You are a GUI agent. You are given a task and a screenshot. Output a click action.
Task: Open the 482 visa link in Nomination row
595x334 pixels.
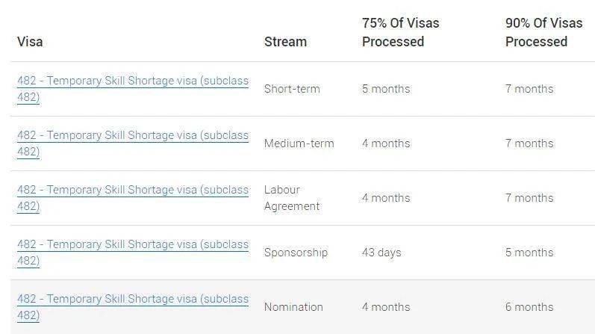[x=132, y=299]
